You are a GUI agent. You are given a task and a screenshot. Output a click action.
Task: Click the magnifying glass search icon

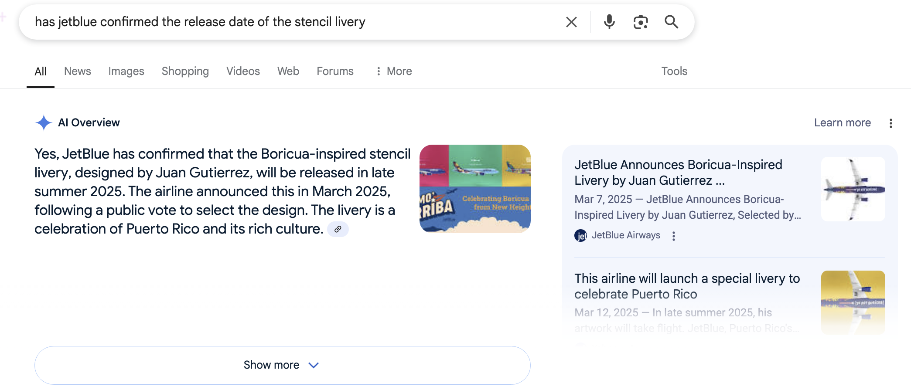pos(671,22)
